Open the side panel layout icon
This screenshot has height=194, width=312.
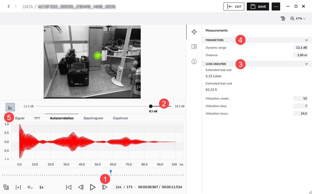194,47
